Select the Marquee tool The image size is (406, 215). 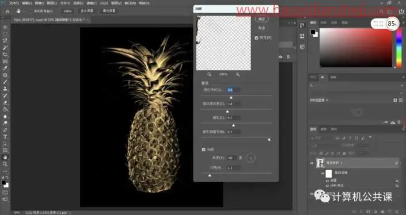coord(5,34)
